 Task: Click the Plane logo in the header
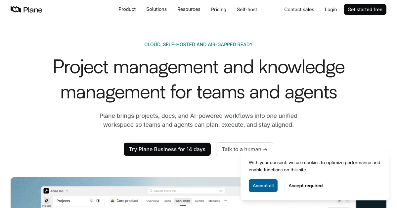coord(26,10)
